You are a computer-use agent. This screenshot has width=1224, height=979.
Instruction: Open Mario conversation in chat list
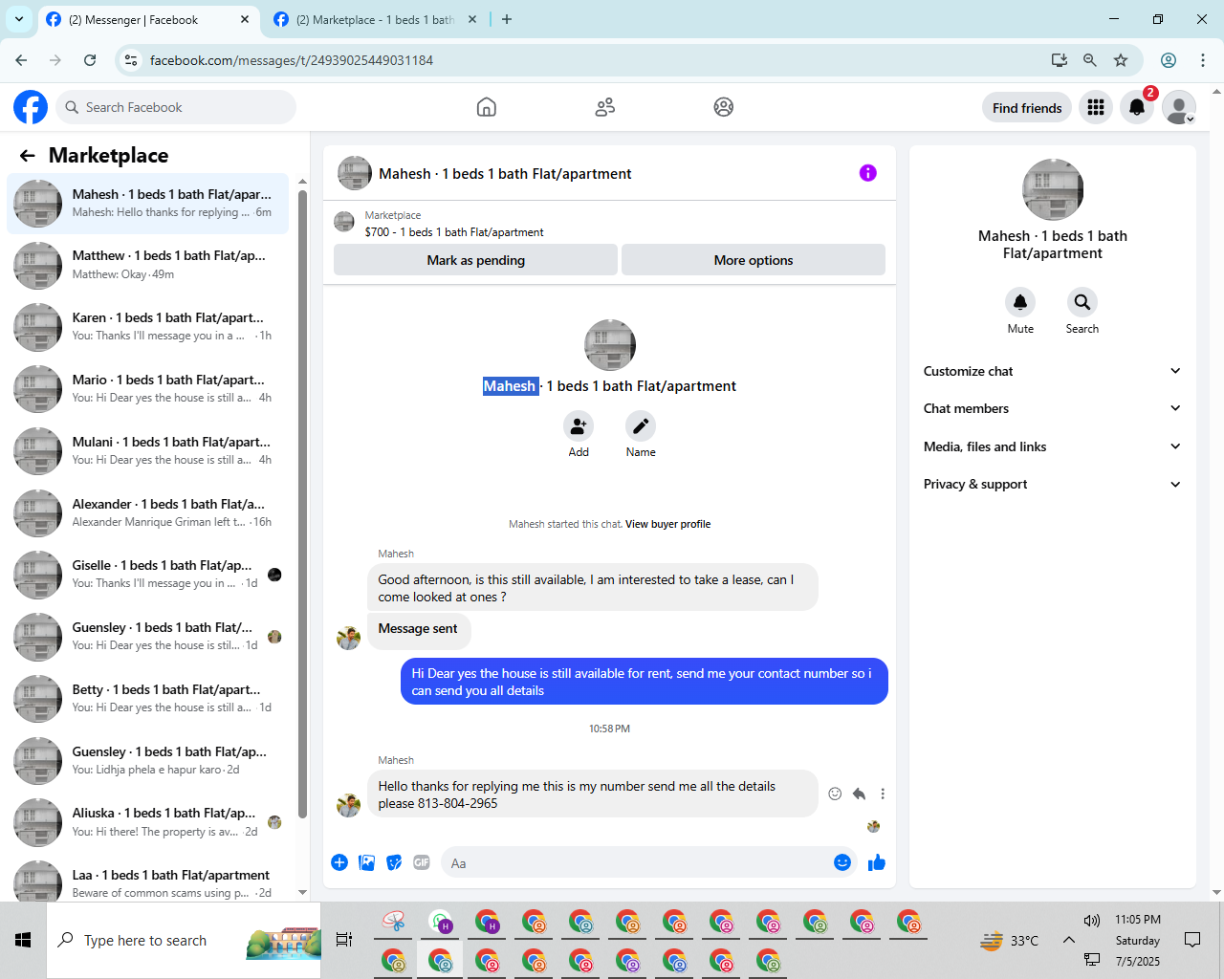[148, 389]
